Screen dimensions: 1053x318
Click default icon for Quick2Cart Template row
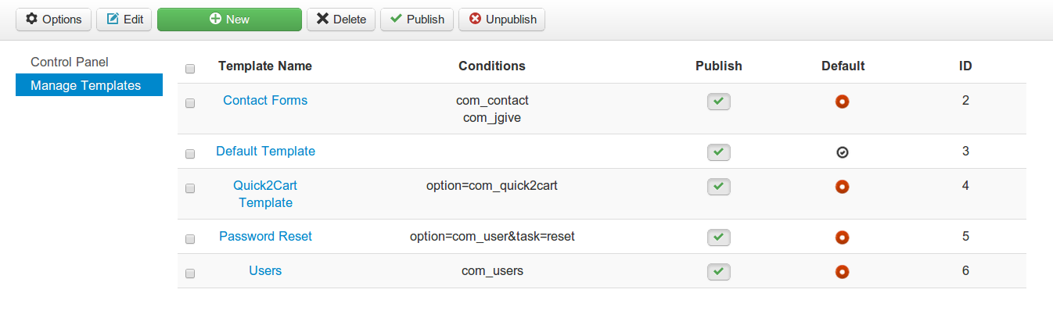click(x=843, y=187)
